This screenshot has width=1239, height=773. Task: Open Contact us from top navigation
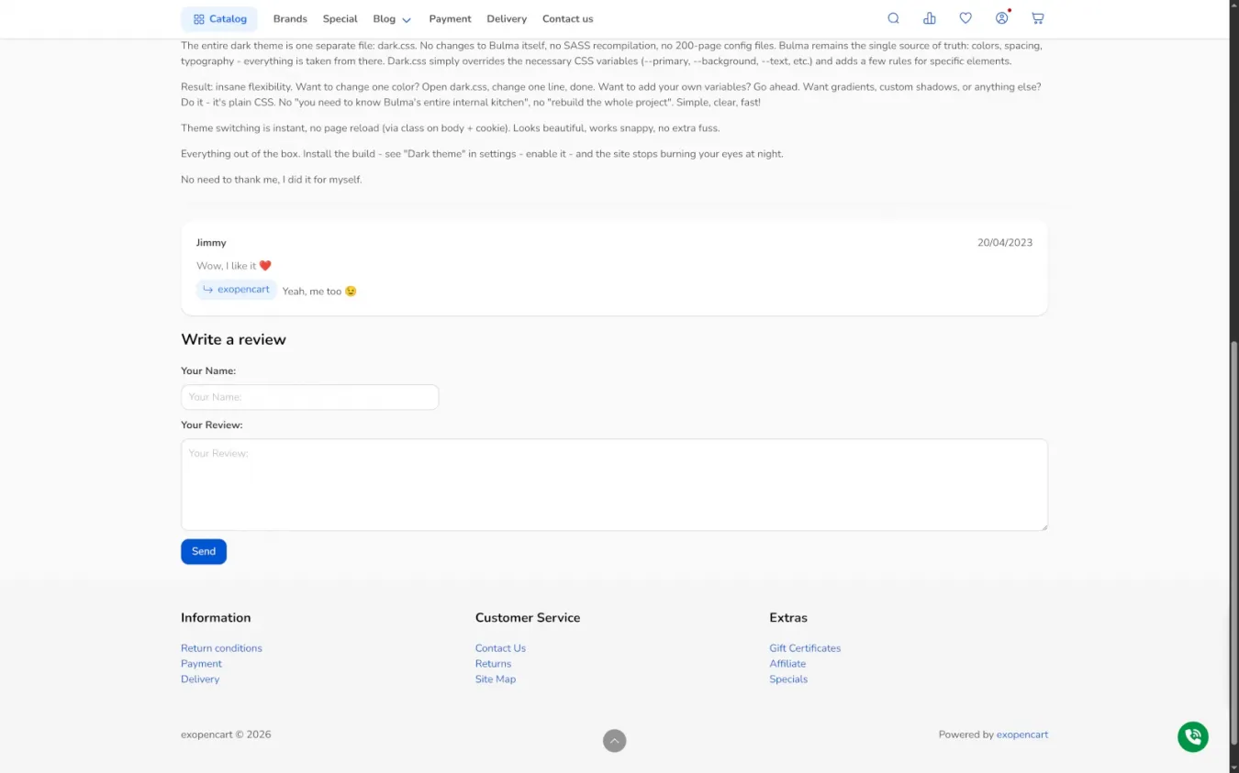click(567, 19)
